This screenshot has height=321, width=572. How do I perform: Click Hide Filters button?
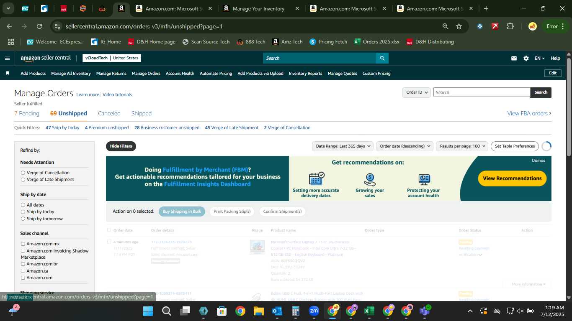click(121, 146)
